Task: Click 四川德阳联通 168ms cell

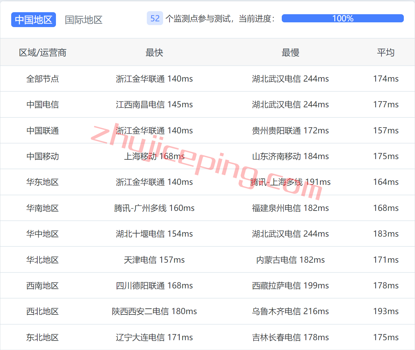Action: pos(154,285)
